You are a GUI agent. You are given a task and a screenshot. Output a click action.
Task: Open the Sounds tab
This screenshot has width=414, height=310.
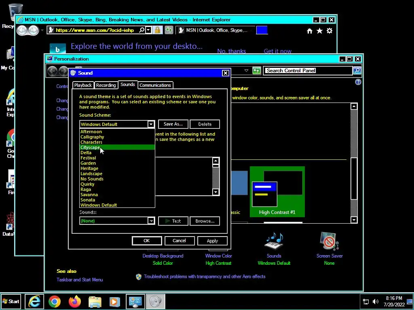click(128, 84)
